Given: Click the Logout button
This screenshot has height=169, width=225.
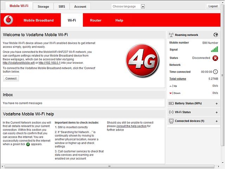Looking at the screenshot, I should 213,6.
